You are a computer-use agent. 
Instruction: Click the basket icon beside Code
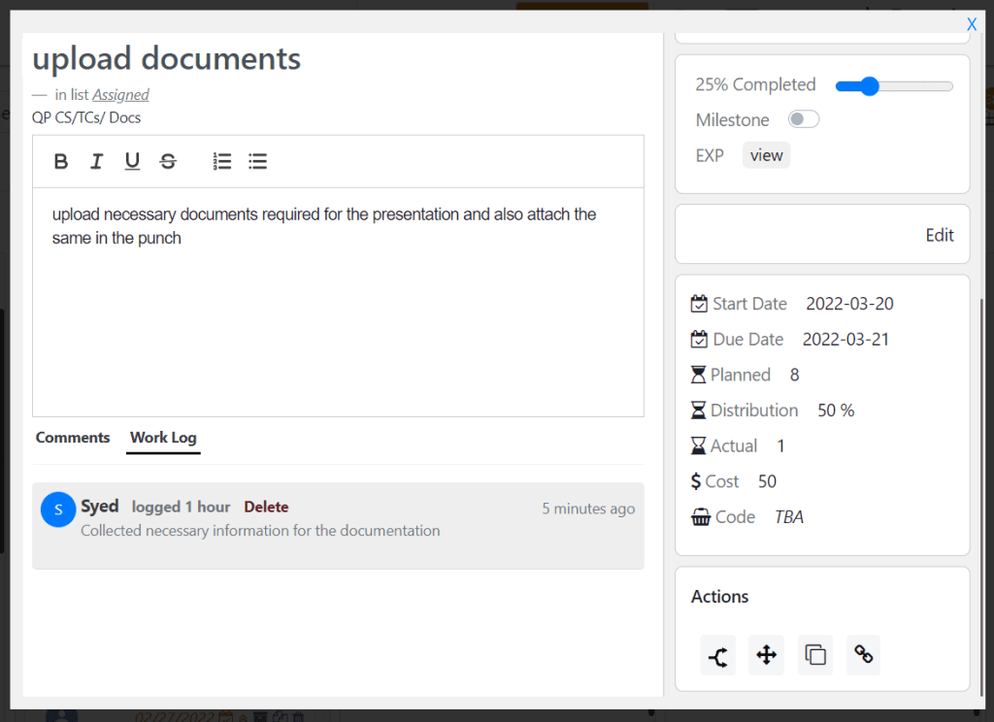click(701, 517)
